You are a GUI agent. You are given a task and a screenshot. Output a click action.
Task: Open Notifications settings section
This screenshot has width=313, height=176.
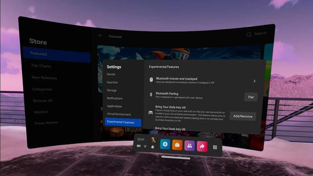pos(114,98)
